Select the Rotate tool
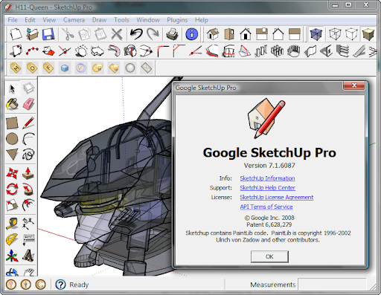The width and height of the screenshot is (381, 295). 12,189
